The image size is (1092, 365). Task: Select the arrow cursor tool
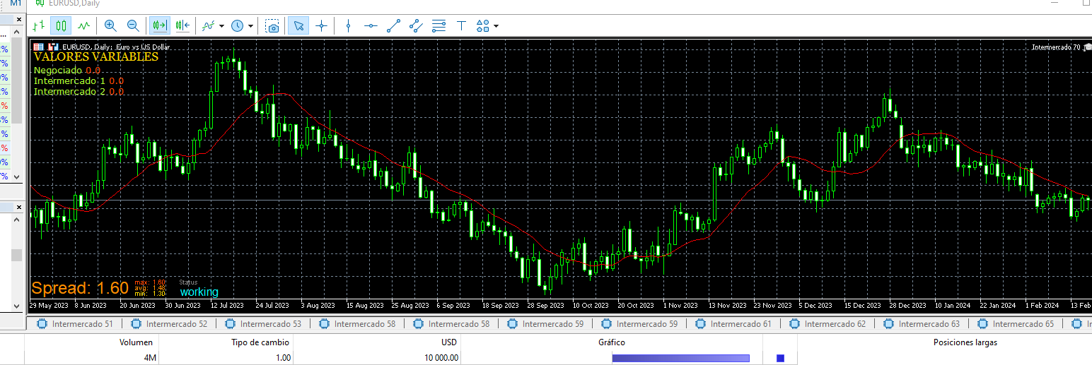pos(299,26)
